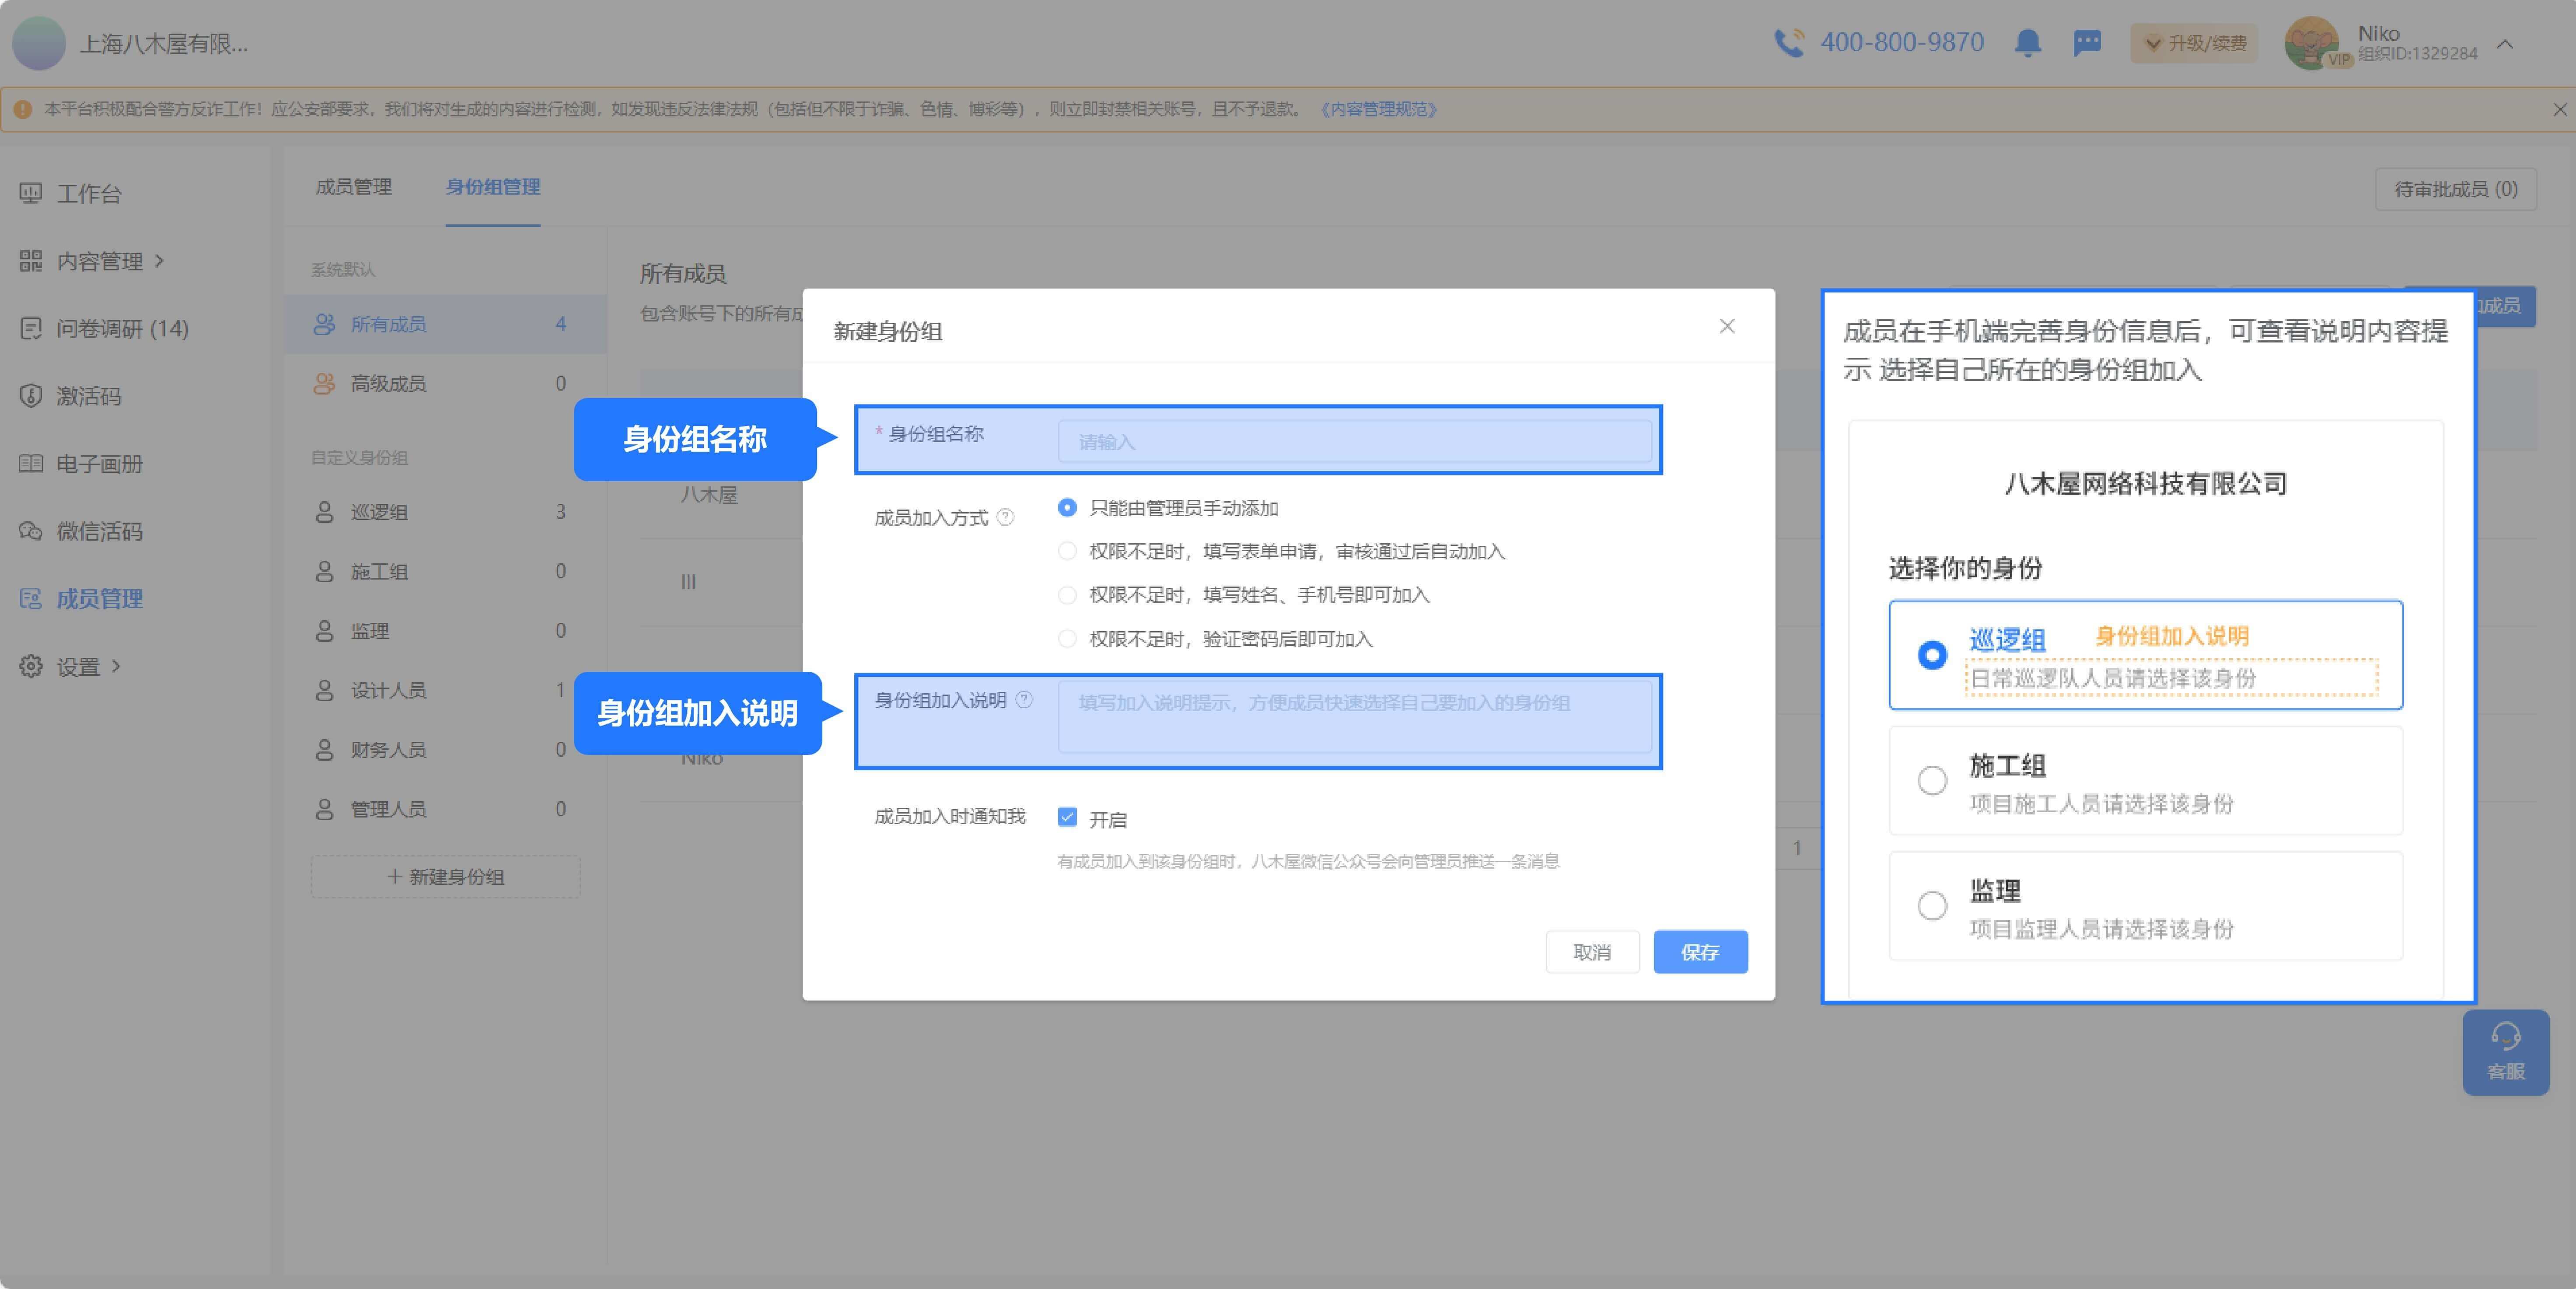Open the 客服 customer service widget

2505,1052
